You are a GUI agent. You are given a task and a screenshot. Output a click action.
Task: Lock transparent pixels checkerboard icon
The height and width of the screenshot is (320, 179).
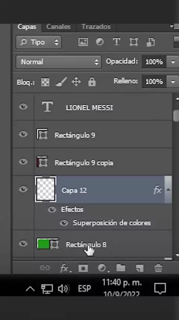click(45, 82)
